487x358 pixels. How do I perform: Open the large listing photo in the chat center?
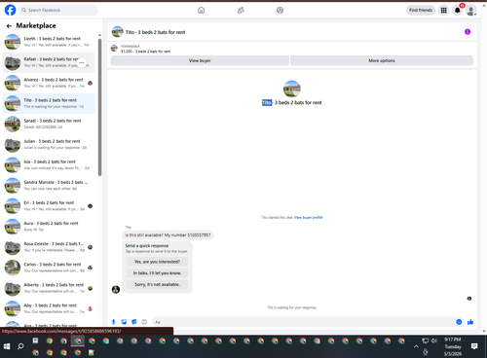292,89
